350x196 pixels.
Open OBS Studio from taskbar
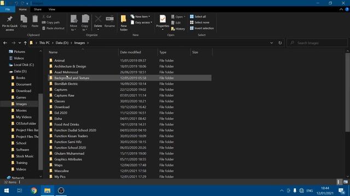coord(61,191)
